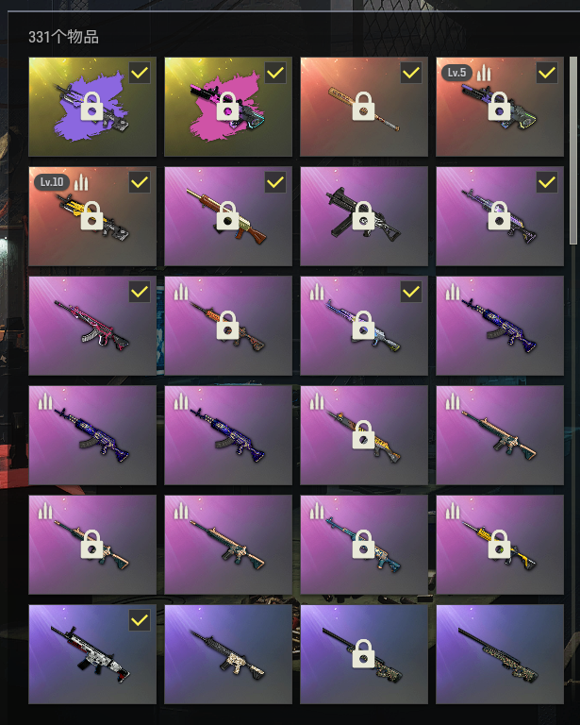
Task: Click the lock on the baseball bat item
Action: pyautogui.click(x=363, y=107)
